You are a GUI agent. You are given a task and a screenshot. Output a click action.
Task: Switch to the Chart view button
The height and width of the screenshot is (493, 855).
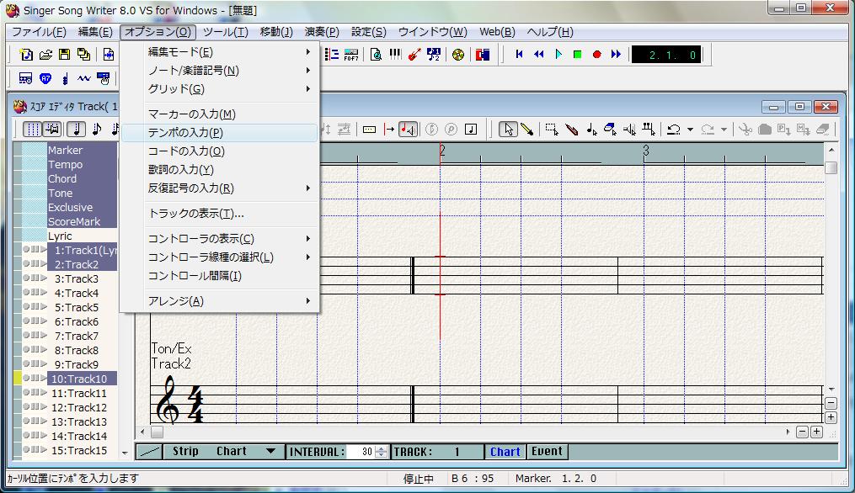click(x=505, y=452)
